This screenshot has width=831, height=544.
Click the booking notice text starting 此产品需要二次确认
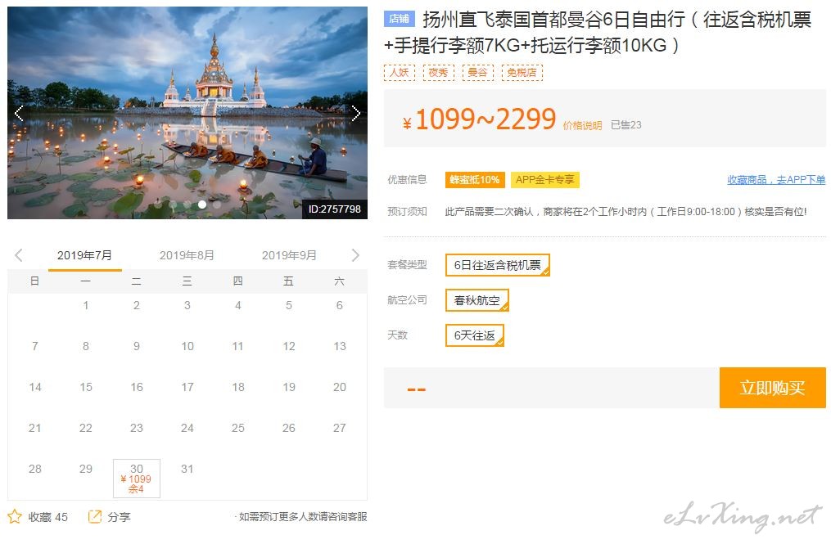626,212
